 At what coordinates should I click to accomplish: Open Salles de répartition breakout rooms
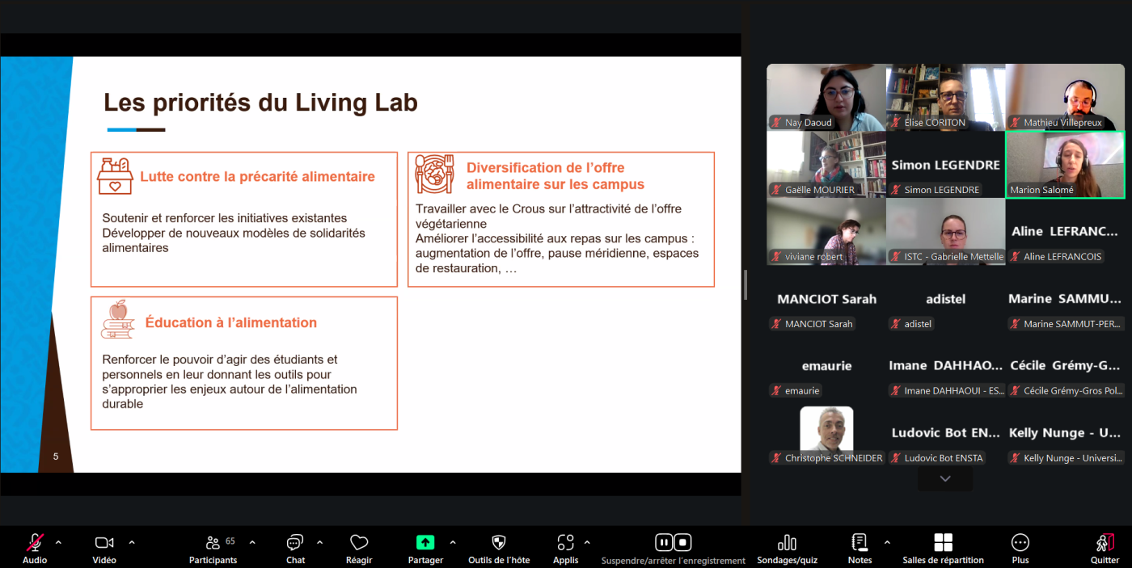point(943,543)
